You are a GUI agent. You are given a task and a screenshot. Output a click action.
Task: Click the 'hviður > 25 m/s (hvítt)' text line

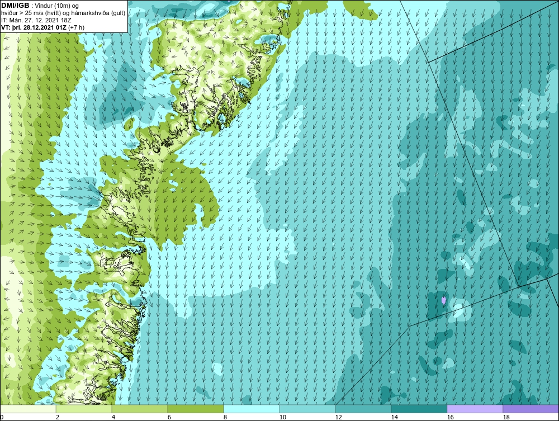63,13
